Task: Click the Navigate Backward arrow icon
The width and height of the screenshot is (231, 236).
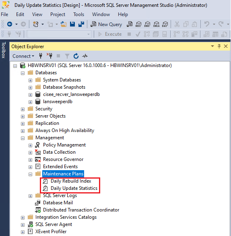Action: click(10, 24)
